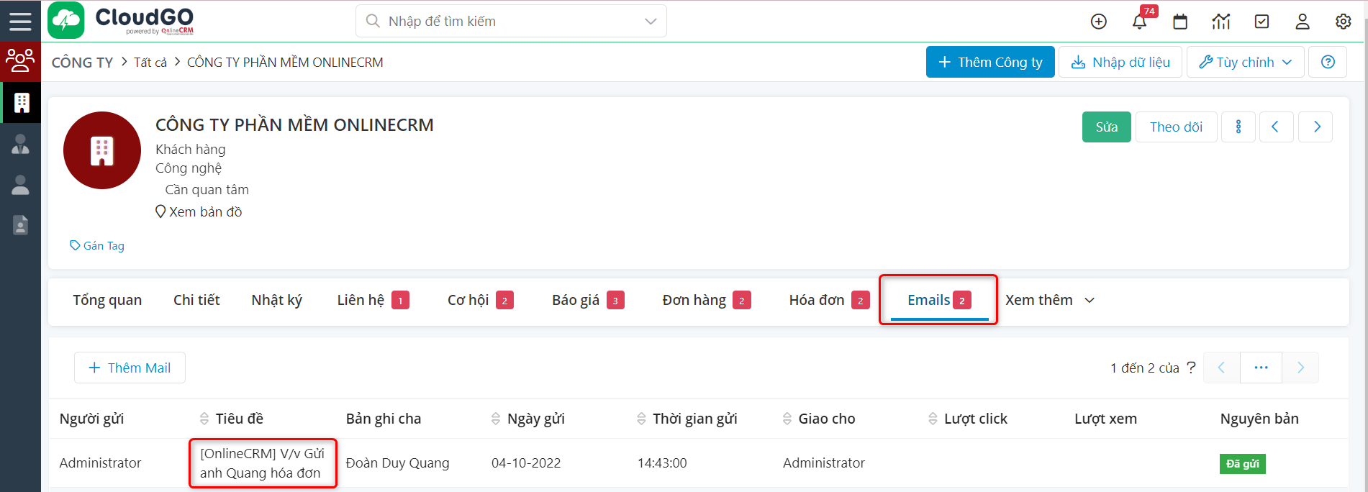The width and height of the screenshot is (1368, 492).
Task: Click the search input field
Action: pyautogui.click(x=504, y=22)
